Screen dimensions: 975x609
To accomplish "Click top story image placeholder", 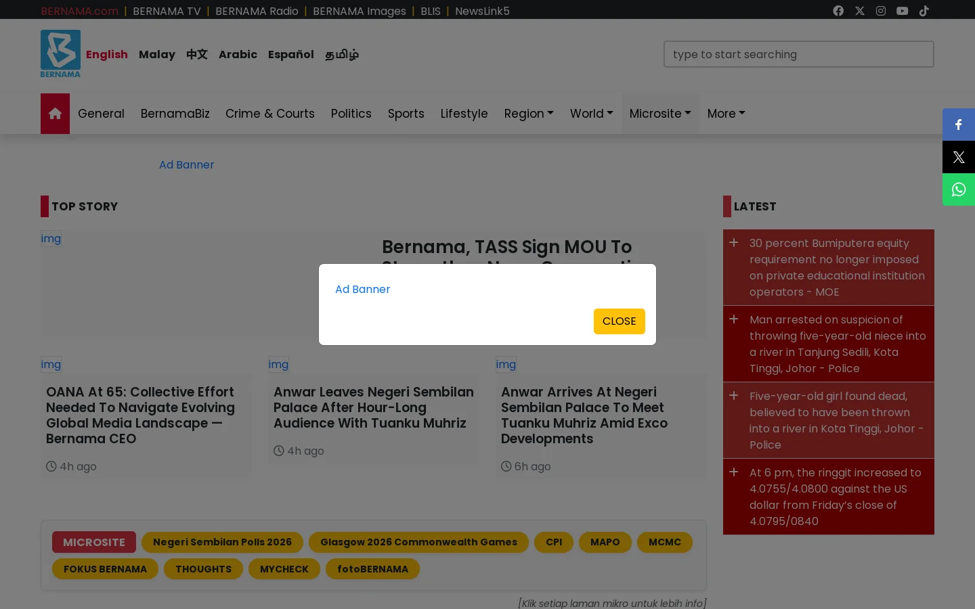I will click(51, 238).
